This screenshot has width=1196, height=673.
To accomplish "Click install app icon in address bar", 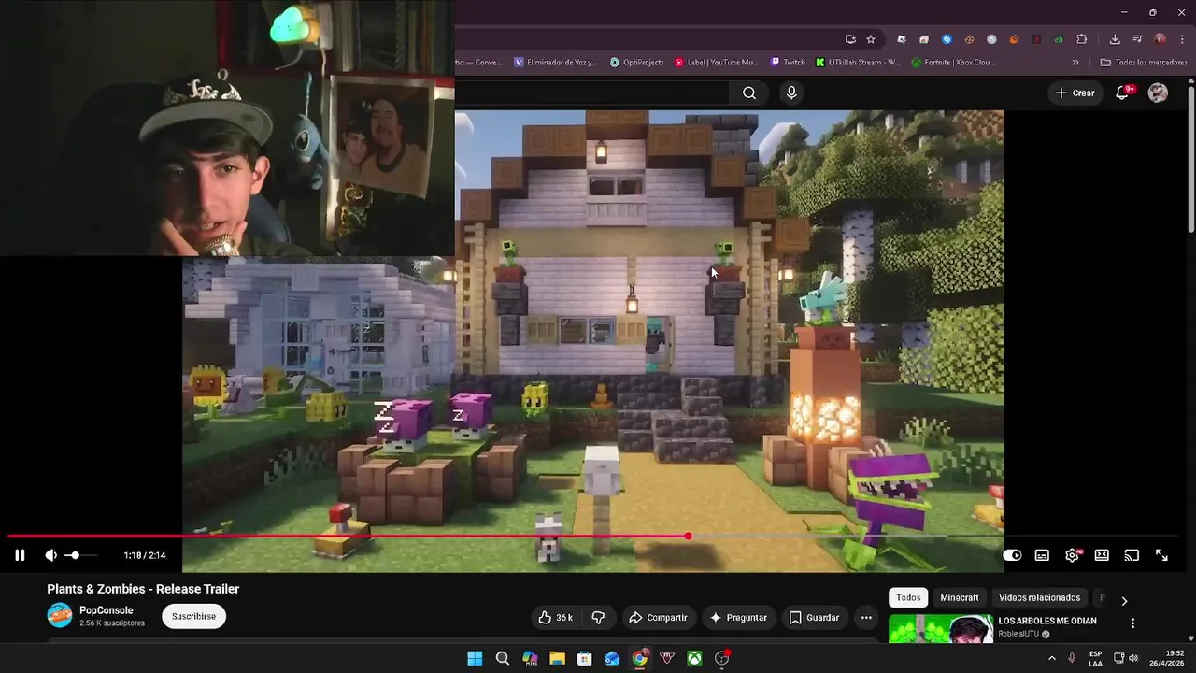I will click(850, 39).
